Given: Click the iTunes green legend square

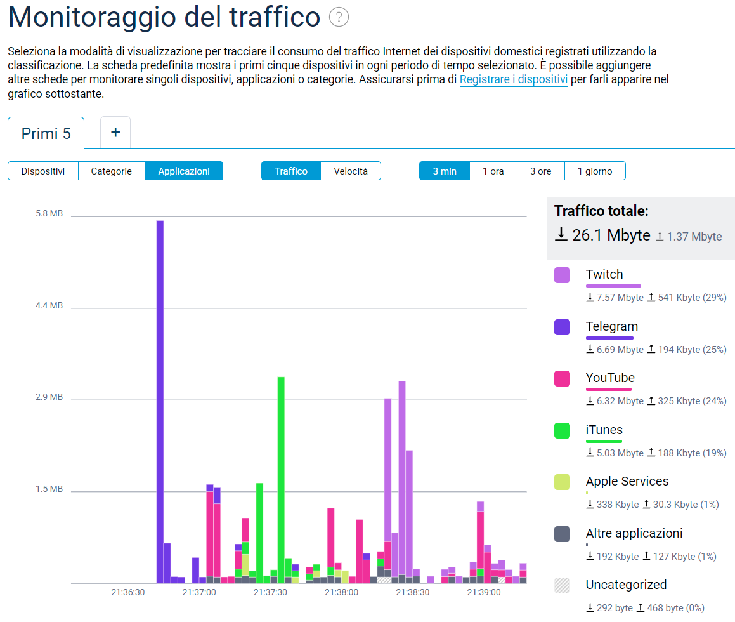Looking at the screenshot, I should pyautogui.click(x=562, y=430).
